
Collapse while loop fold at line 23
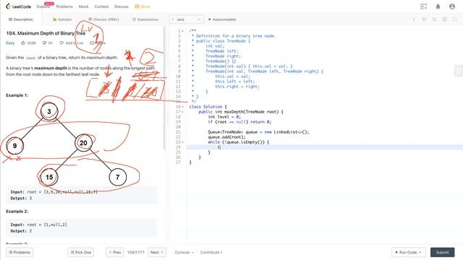[x=182, y=142]
